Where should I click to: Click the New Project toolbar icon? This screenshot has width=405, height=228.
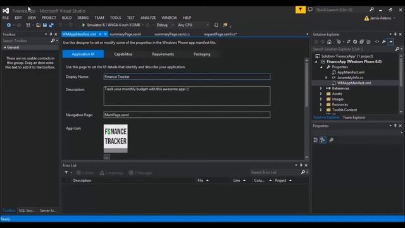28,25
